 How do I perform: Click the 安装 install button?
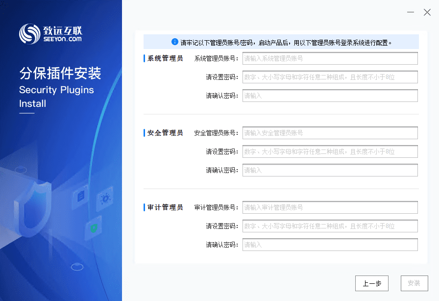click(415, 283)
